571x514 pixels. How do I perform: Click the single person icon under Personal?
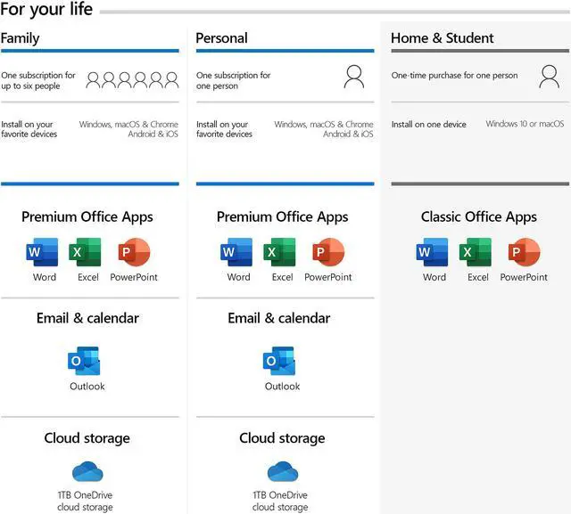coord(354,78)
